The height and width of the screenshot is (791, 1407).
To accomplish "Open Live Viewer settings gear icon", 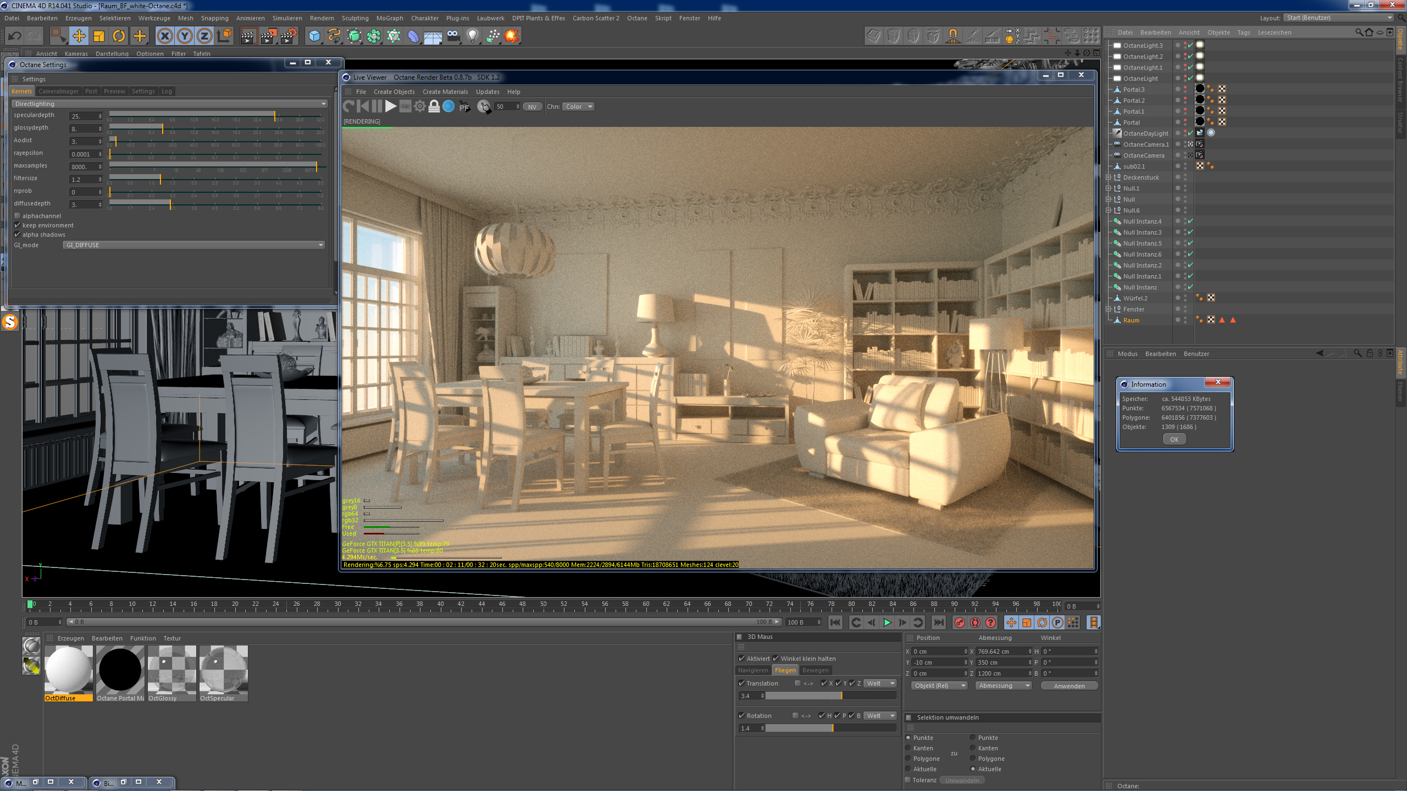I will (x=420, y=107).
